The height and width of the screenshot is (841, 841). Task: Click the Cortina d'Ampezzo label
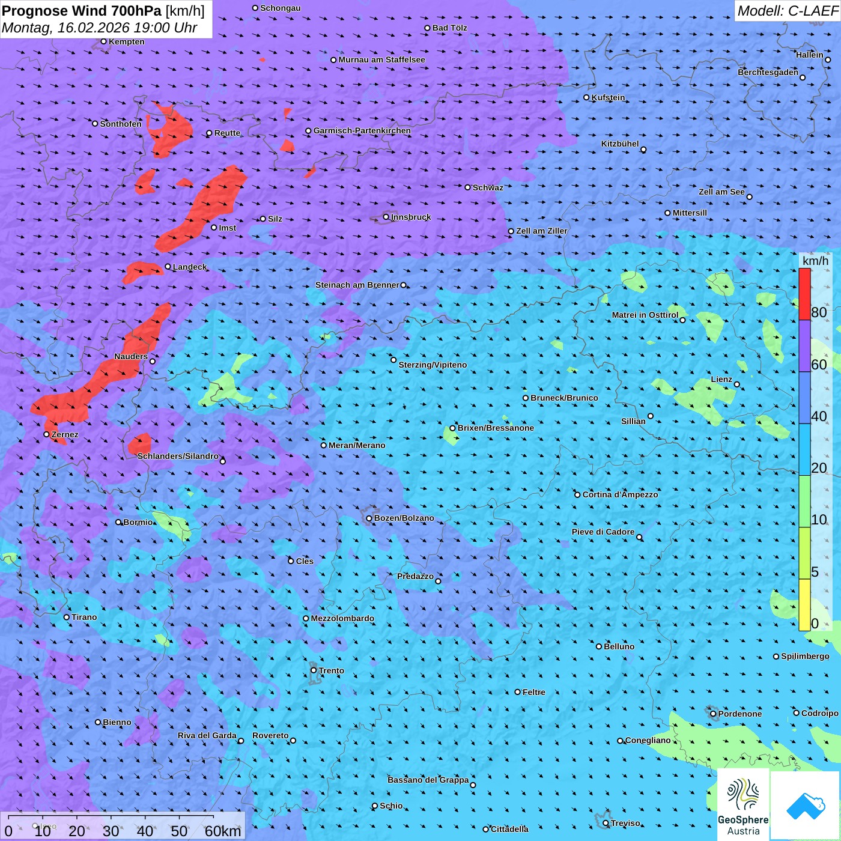click(x=620, y=494)
